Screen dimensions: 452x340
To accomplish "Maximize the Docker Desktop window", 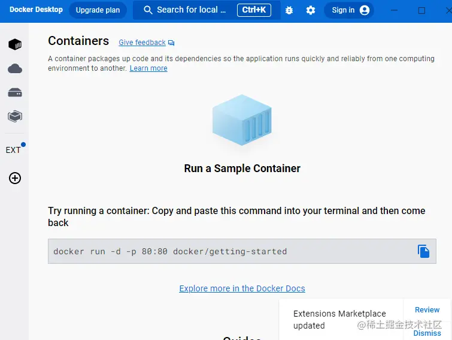I will [x=421, y=10].
